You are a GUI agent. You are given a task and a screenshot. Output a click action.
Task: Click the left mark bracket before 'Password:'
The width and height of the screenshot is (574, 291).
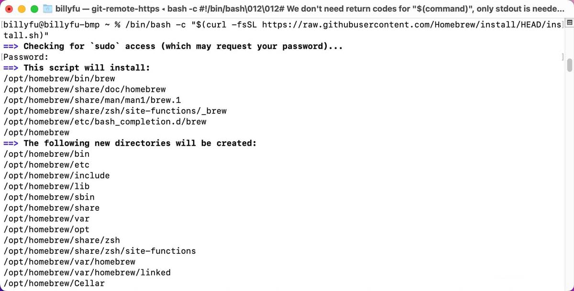2,57
